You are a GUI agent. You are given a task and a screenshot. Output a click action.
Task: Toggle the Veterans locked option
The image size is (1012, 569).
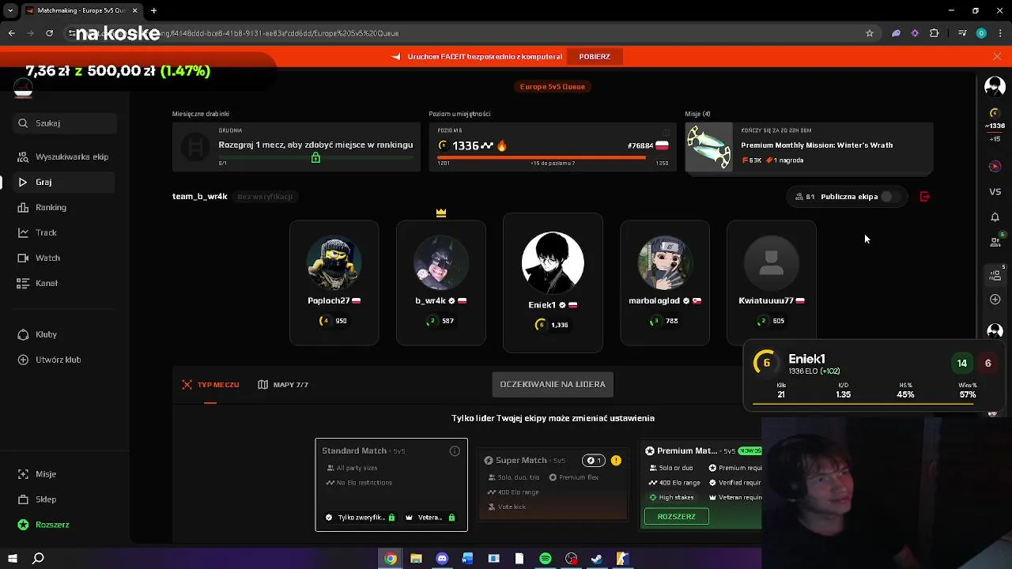[x=430, y=518]
